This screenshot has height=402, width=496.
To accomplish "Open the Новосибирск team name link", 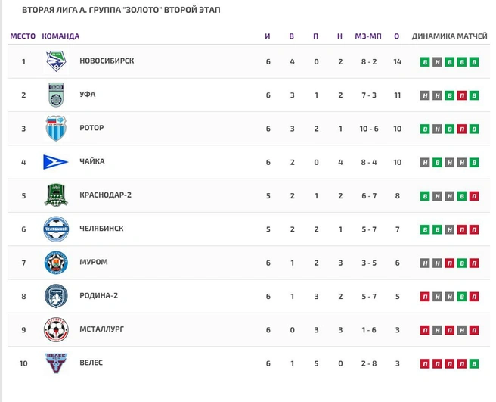I will pos(107,61).
